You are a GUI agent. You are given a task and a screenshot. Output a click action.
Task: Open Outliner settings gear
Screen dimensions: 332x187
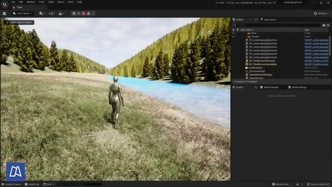(328, 25)
